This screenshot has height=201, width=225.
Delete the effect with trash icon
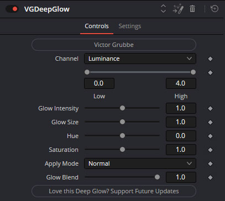[192, 9]
